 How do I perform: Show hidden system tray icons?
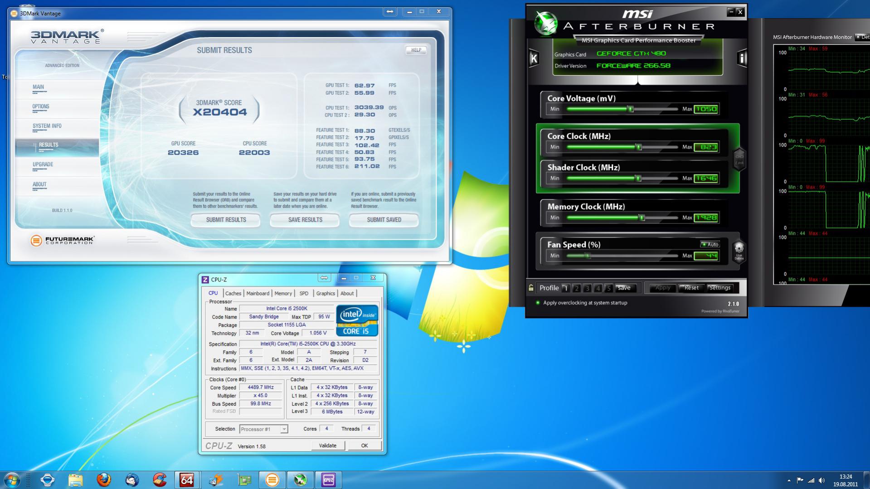point(789,480)
